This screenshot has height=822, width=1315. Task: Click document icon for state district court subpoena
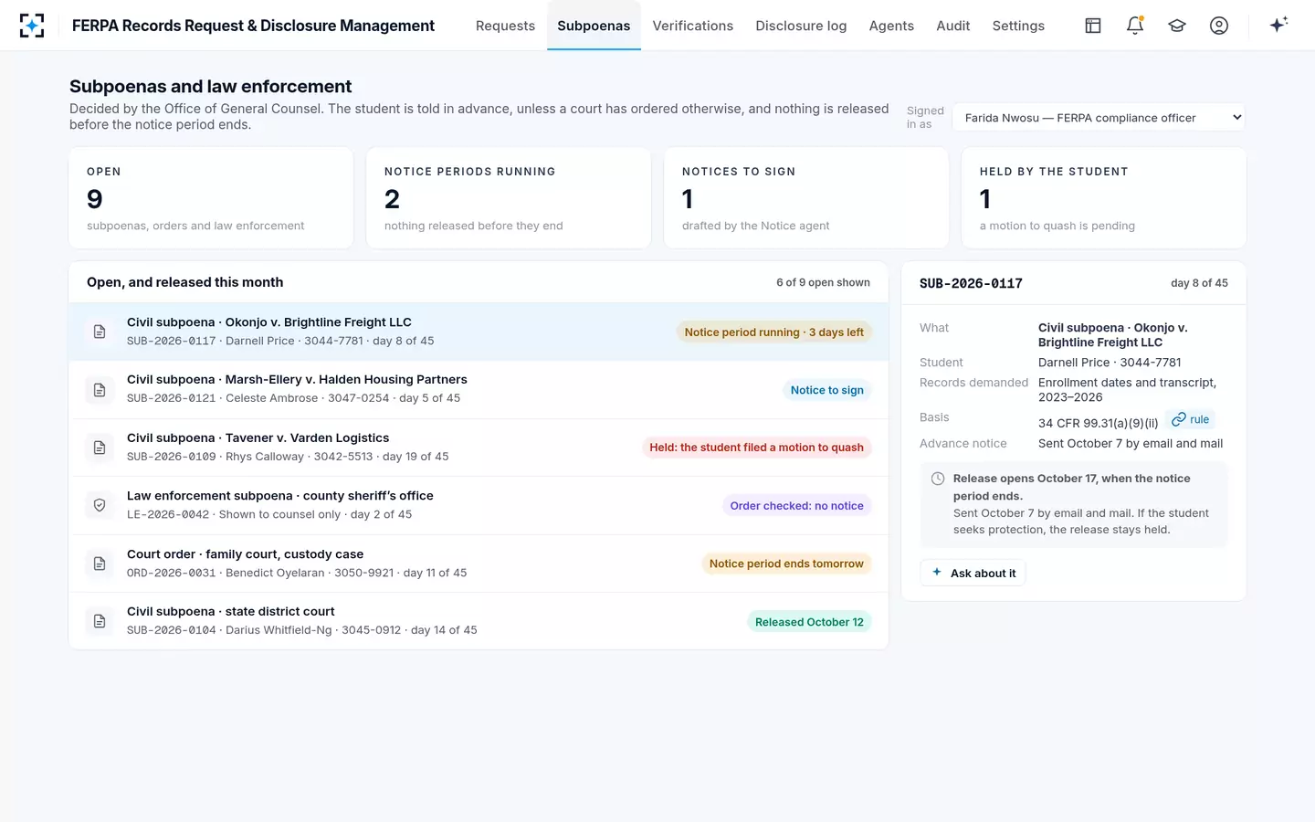click(x=100, y=621)
